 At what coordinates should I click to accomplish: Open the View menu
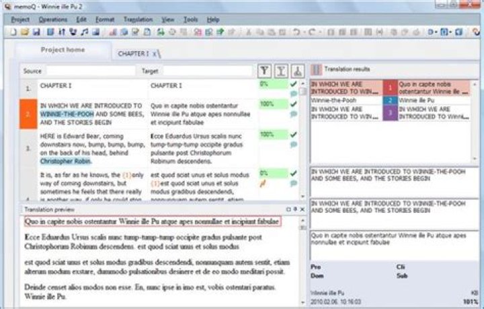coord(168,20)
